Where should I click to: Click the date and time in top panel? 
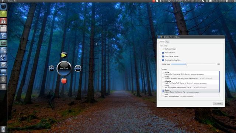218,1
